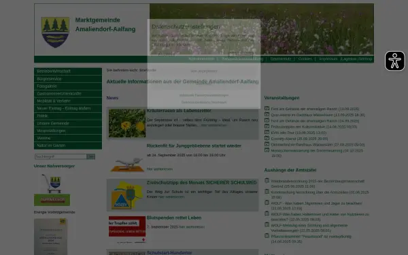Open Veranstaltungen sidebar menu item
The image size is (408, 255).
click(x=68, y=131)
